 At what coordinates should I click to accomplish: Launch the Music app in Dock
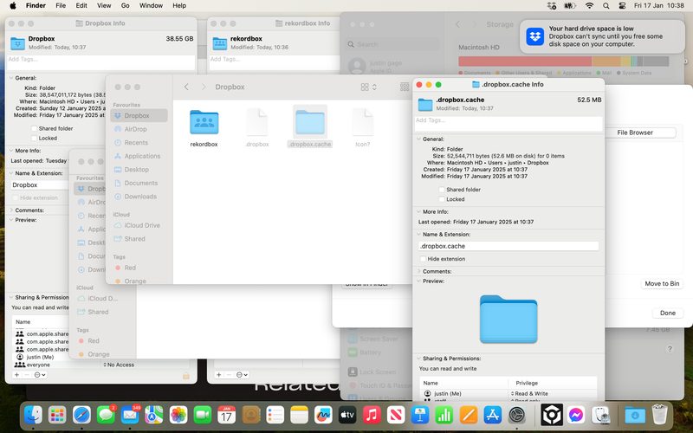pos(372,415)
